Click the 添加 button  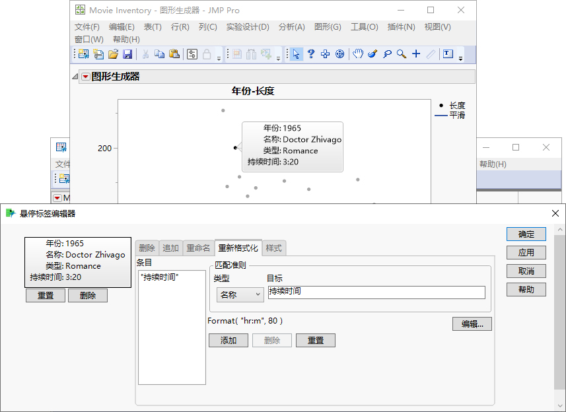click(x=229, y=340)
